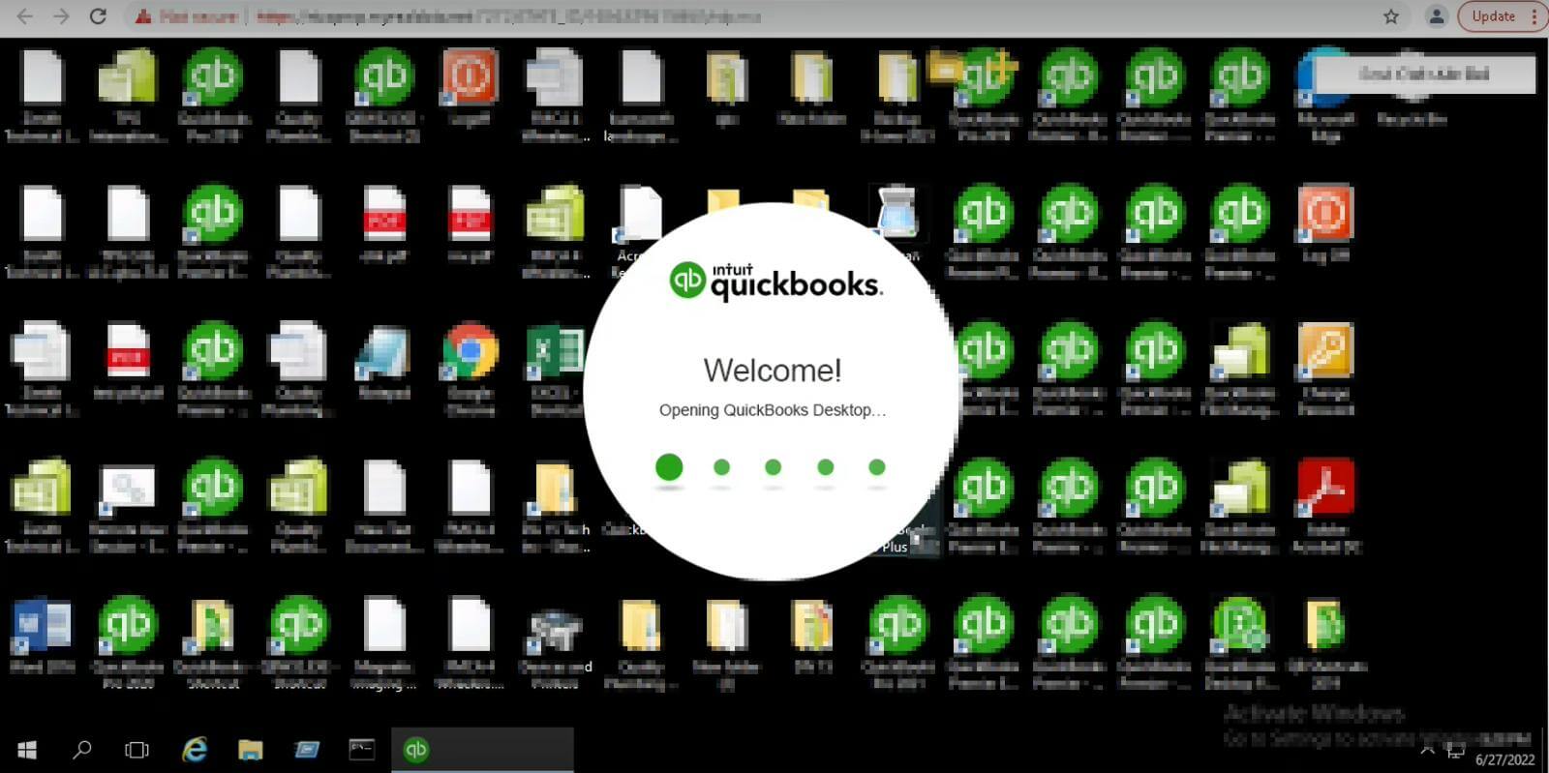Click the 'Opening QuickBooks Desktop…' text

773,410
